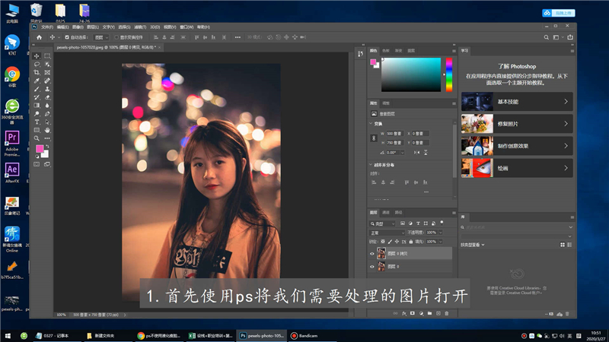
Task: Open the 修复照片 tutorial
Action: pyautogui.click(x=516, y=122)
